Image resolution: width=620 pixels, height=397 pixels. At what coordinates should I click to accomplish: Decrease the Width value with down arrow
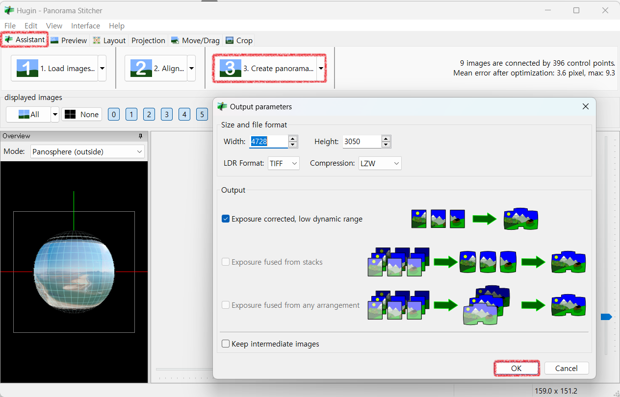[293, 145]
